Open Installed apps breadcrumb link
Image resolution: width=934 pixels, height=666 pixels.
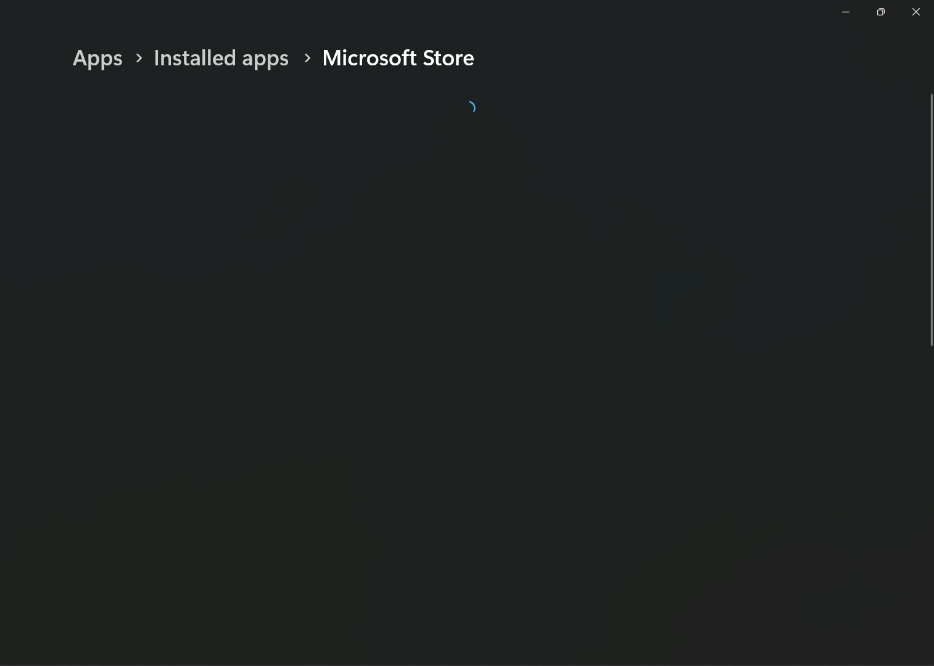point(221,58)
